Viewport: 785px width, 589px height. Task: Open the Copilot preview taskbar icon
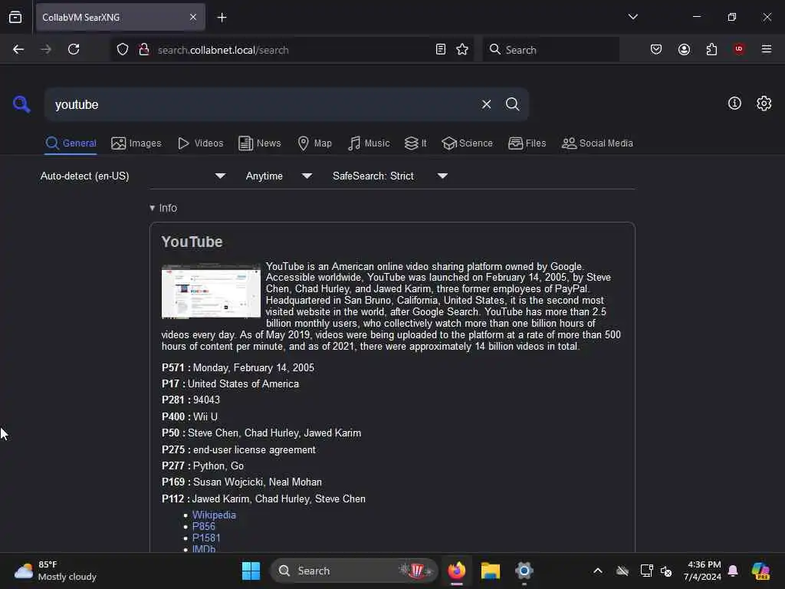pyautogui.click(x=760, y=571)
